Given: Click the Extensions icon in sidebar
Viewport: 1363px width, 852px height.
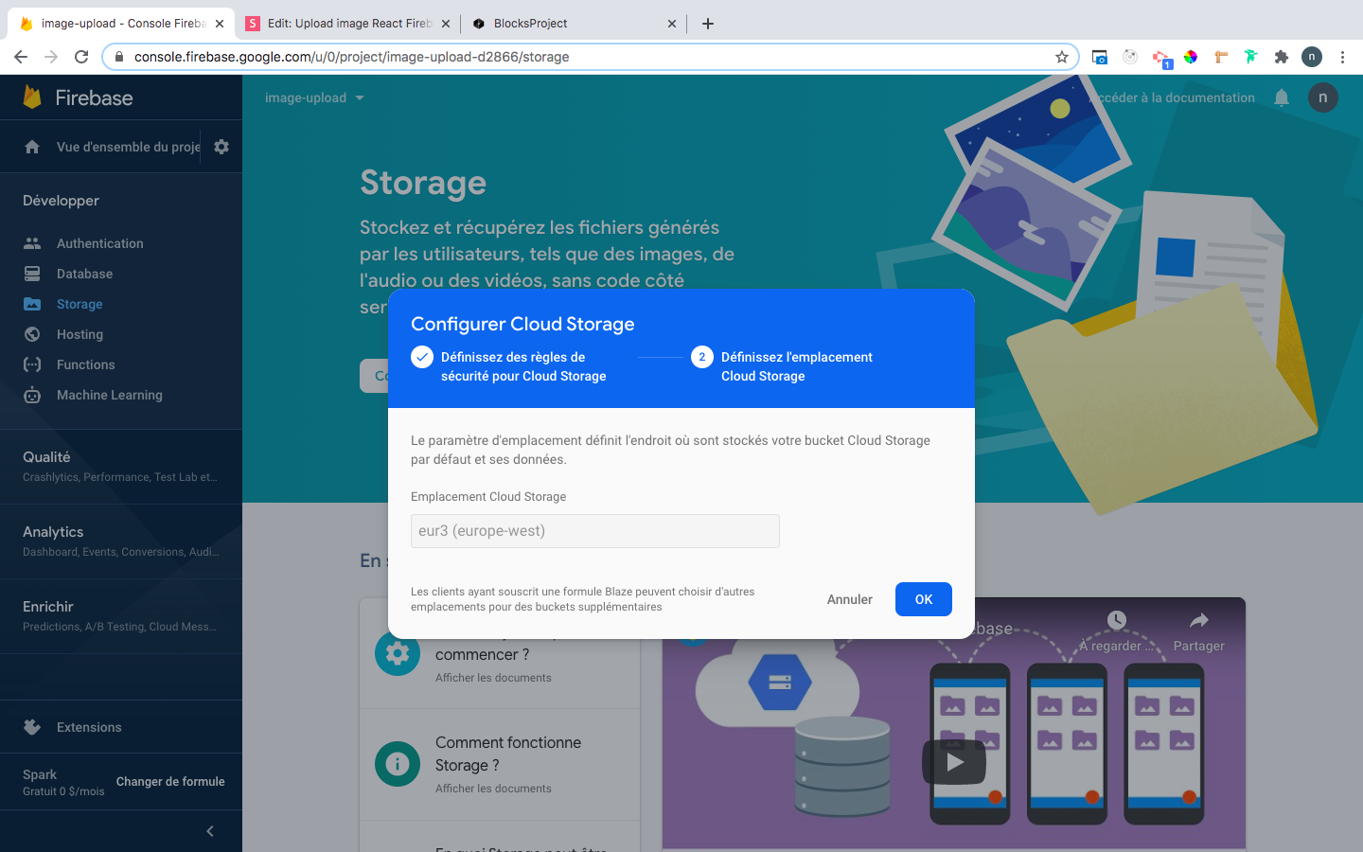Looking at the screenshot, I should 32,727.
